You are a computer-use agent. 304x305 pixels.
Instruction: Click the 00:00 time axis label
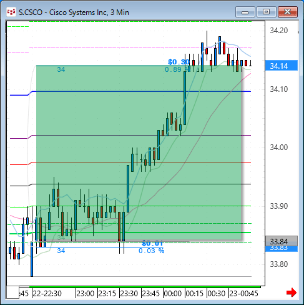[173, 294]
